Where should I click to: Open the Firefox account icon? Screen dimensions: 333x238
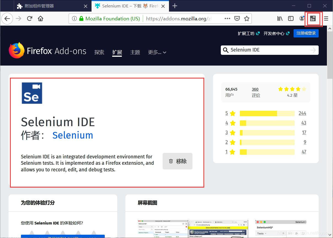tap(302, 18)
